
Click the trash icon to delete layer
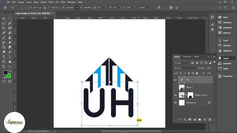[x=210, y=119]
